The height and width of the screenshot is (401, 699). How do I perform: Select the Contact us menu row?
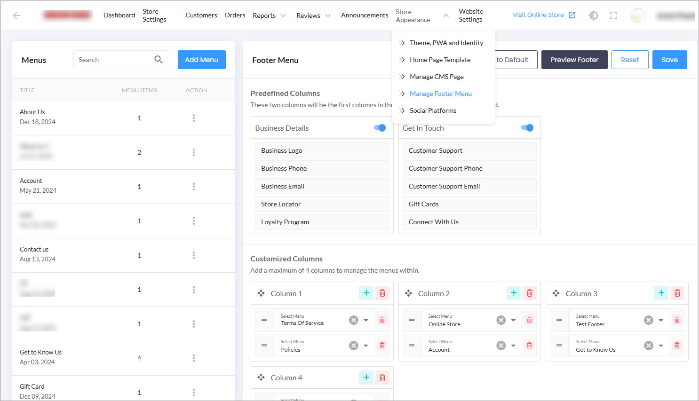tap(124, 255)
